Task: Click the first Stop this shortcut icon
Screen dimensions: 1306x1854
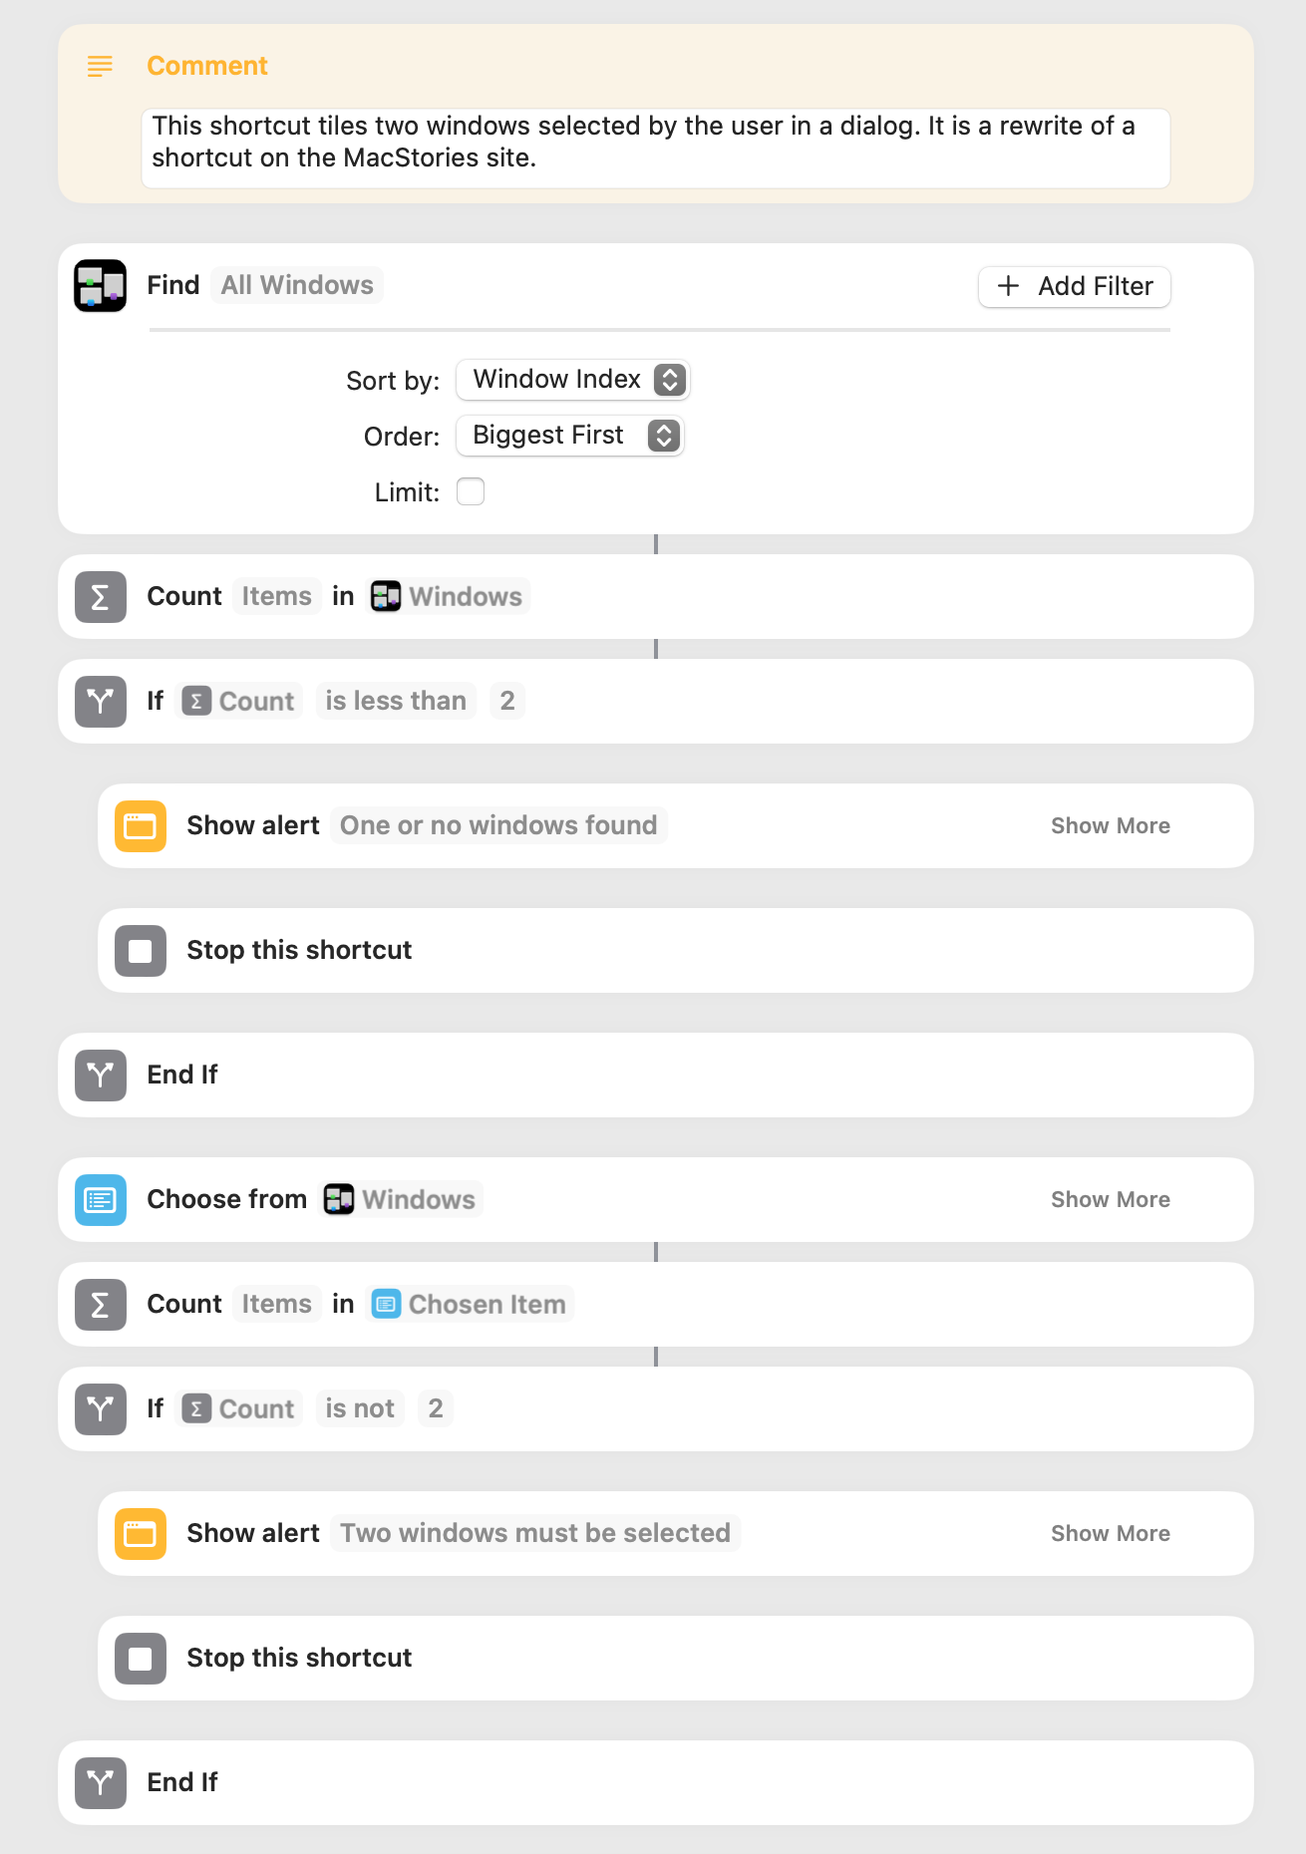Action: [x=140, y=950]
